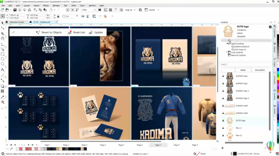The height and width of the screenshot is (156, 279).
Task: Select the Interactive Fill tool
Action: (2, 102)
